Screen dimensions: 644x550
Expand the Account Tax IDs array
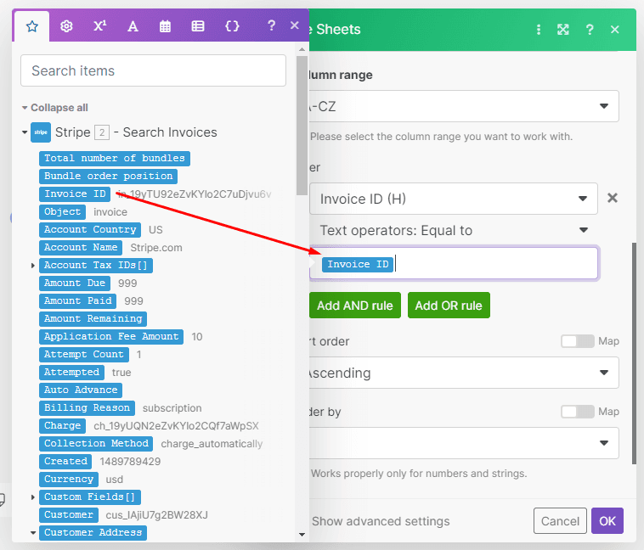33,266
